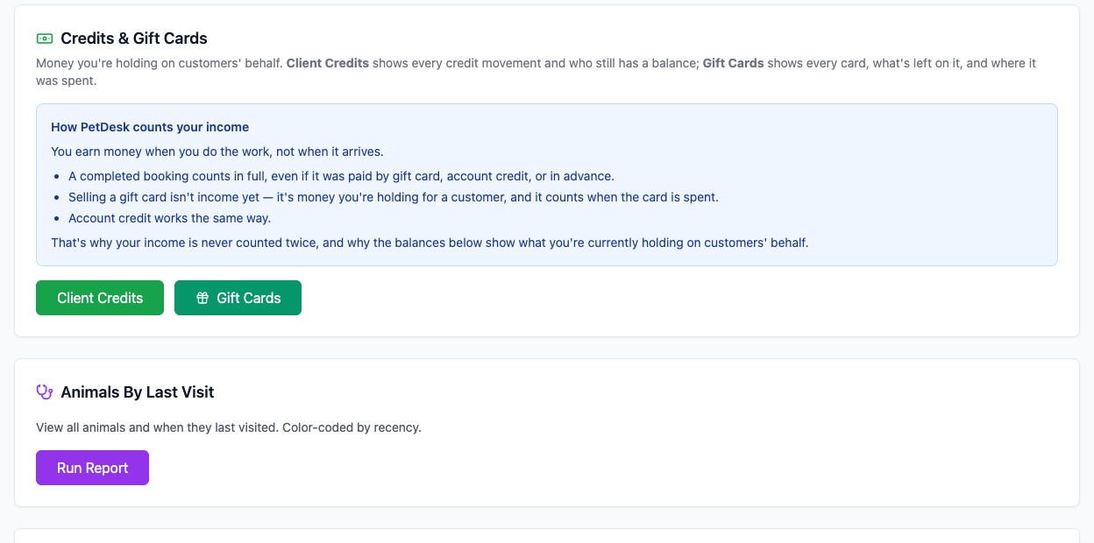
Task: Click the 'A completed booking counts in full' bullet
Action: [x=341, y=176]
